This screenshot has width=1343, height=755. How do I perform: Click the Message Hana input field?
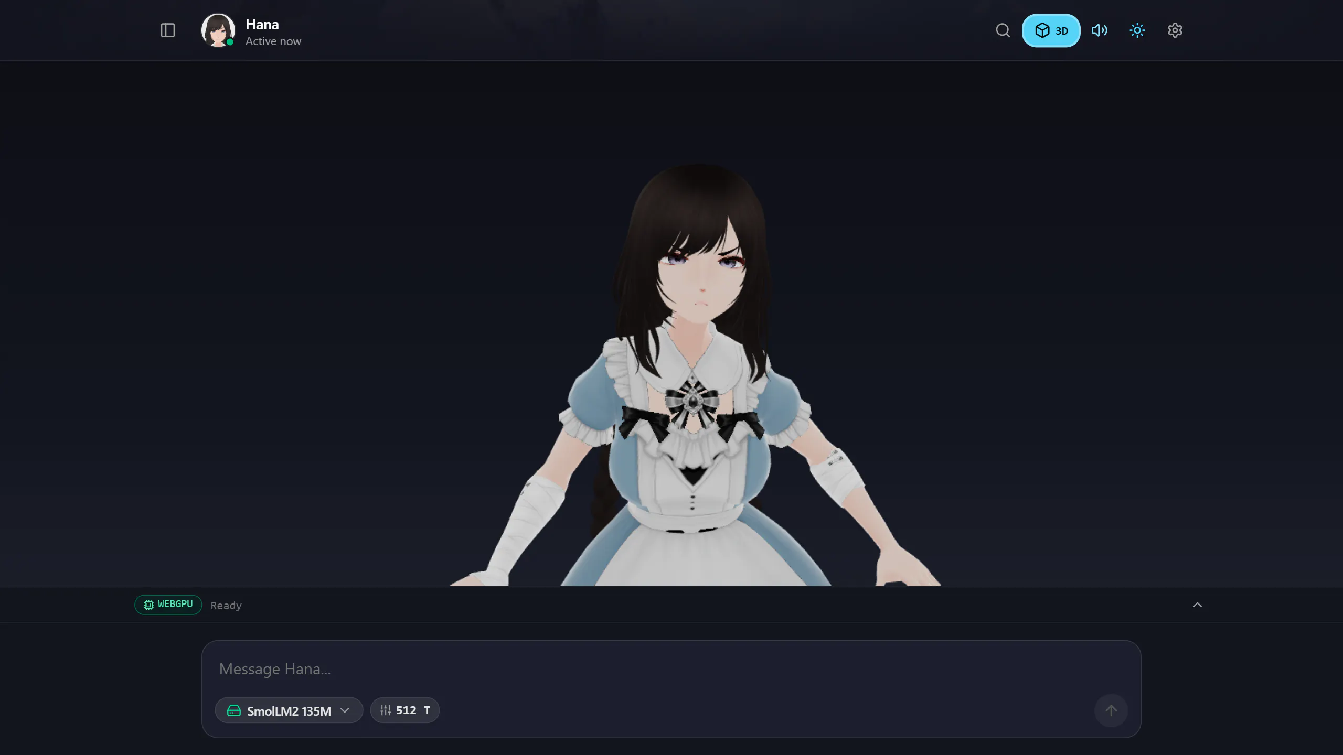point(671,669)
